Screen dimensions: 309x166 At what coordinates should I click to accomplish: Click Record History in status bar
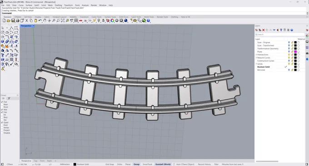(x=204, y=164)
